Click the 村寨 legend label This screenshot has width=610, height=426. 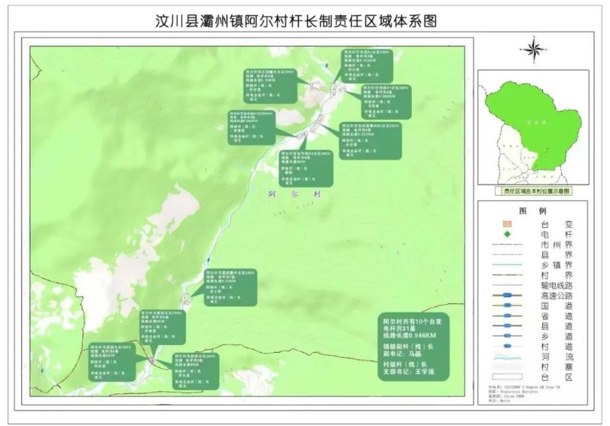pyautogui.click(x=557, y=367)
